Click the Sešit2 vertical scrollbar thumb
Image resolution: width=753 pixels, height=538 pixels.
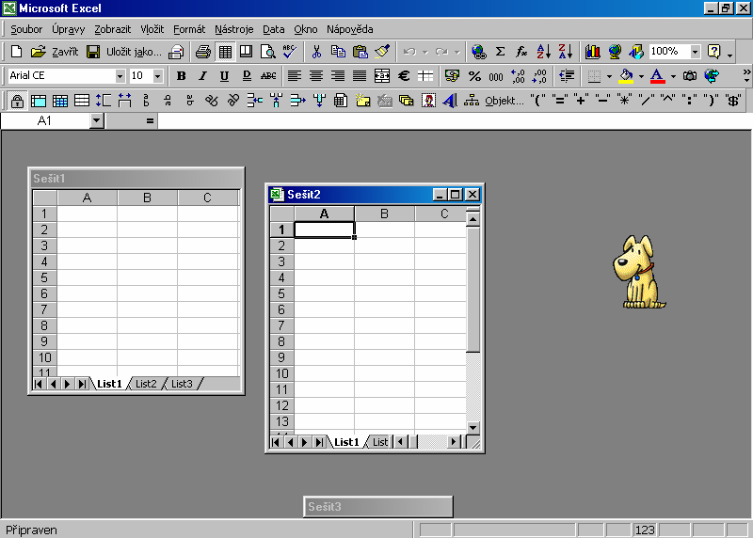click(x=473, y=290)
